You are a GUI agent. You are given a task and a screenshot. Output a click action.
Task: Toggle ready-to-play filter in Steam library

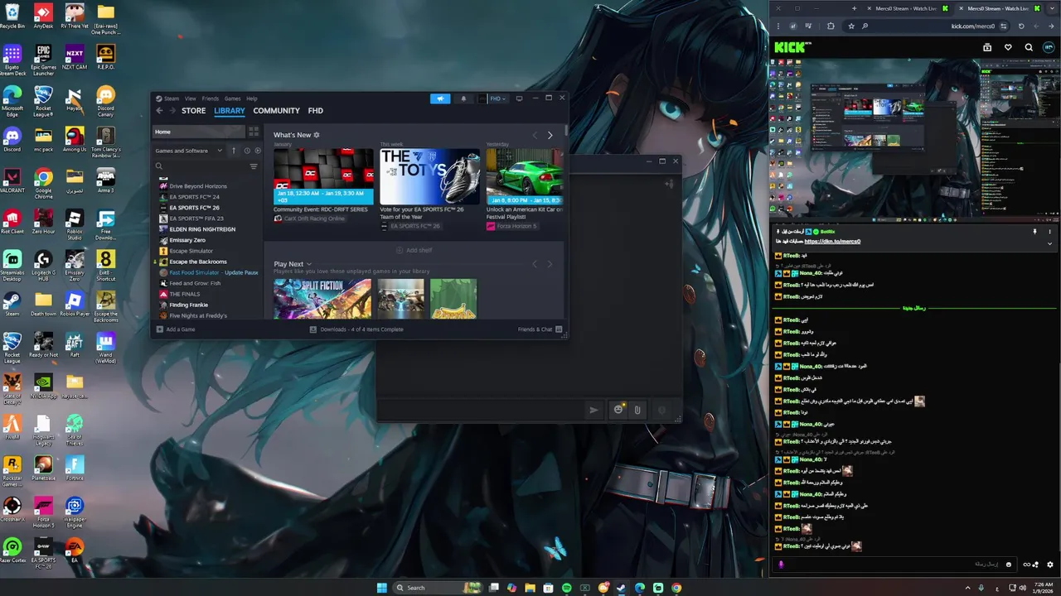pos(257,151)
